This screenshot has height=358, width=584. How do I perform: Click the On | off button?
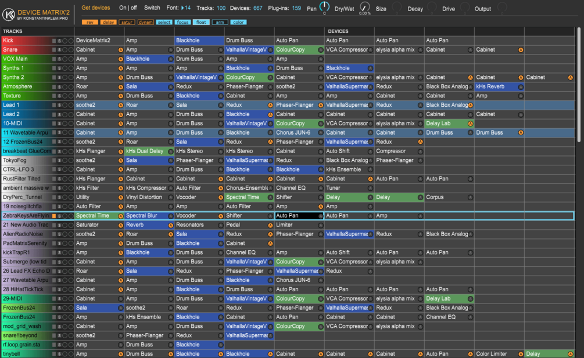click(x=128, y=8)
